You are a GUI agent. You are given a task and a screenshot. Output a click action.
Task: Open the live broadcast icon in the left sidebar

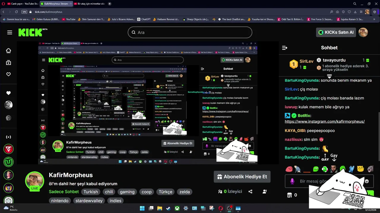9,137
